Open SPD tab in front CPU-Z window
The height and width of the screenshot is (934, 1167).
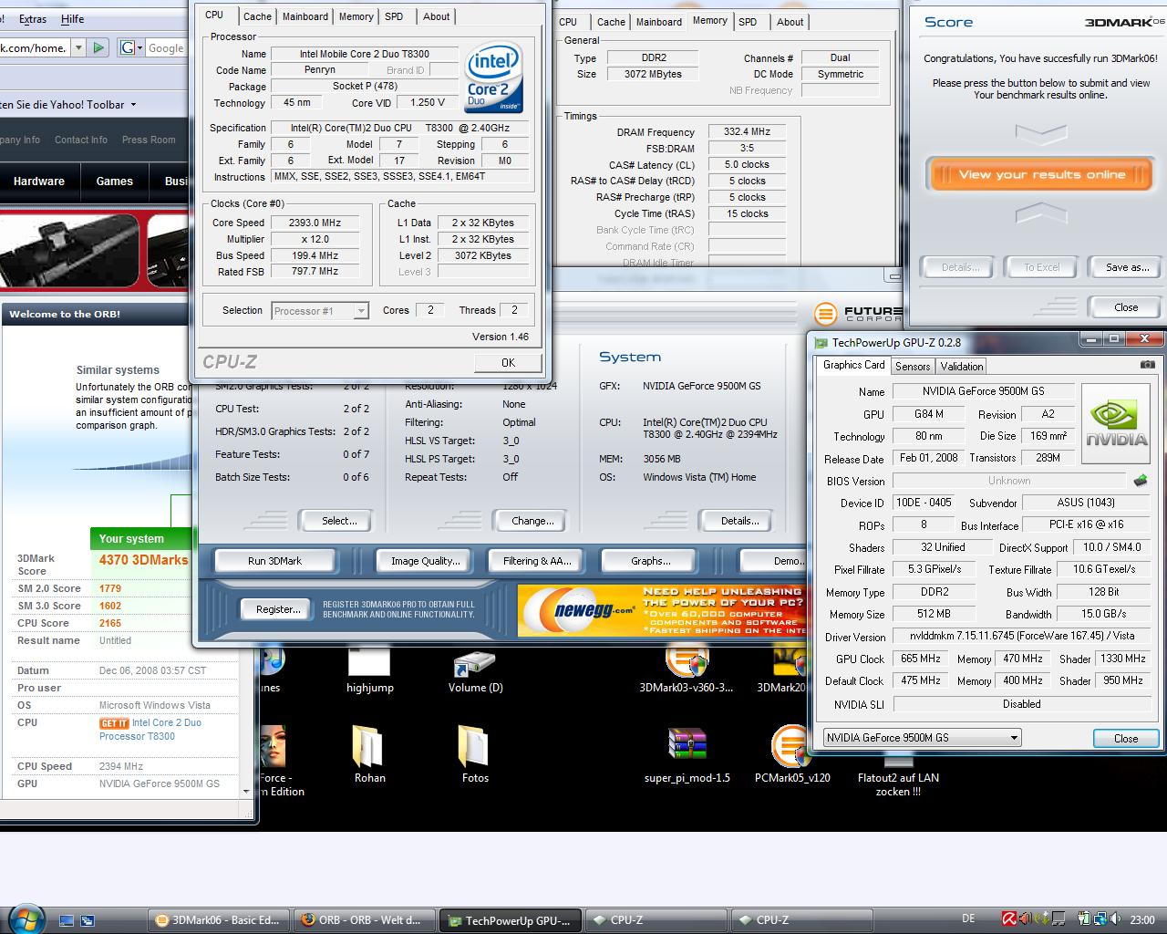(x=394, y=16)
